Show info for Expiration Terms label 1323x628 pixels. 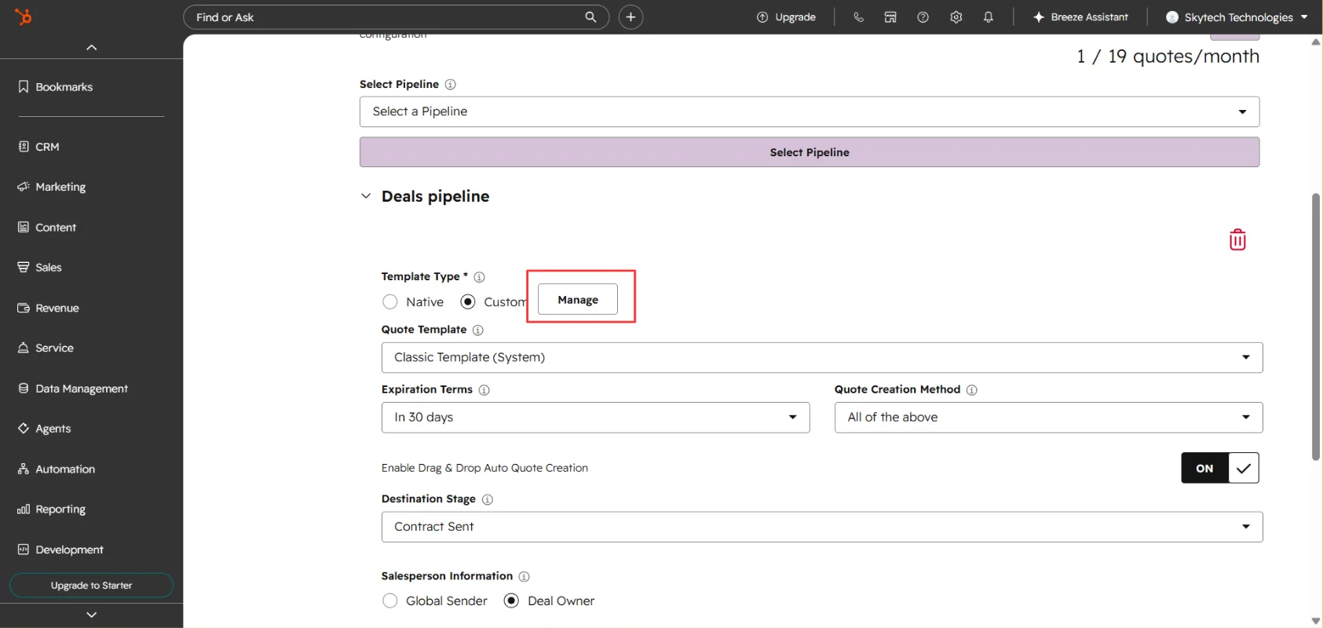(484, 390)
